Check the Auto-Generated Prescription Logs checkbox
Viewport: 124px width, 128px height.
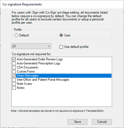coord(14,63)
